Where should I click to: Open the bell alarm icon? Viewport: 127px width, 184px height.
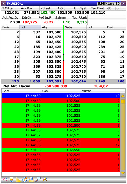[x=31, y=179]
